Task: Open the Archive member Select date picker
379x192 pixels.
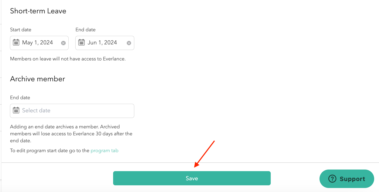Action: (x=72, y=111)
